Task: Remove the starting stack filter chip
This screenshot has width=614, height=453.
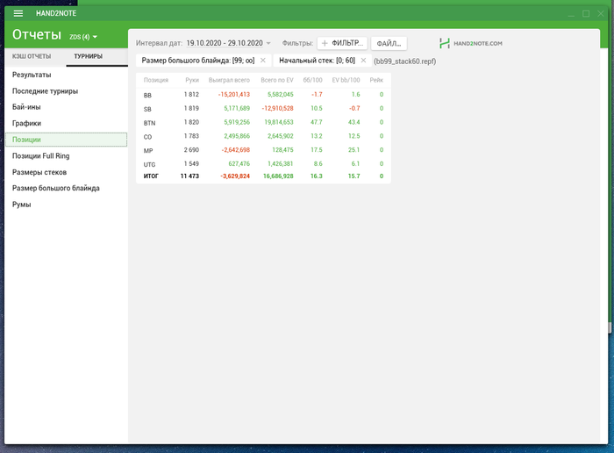Action: pyautogui.click(x=363, y=61)
